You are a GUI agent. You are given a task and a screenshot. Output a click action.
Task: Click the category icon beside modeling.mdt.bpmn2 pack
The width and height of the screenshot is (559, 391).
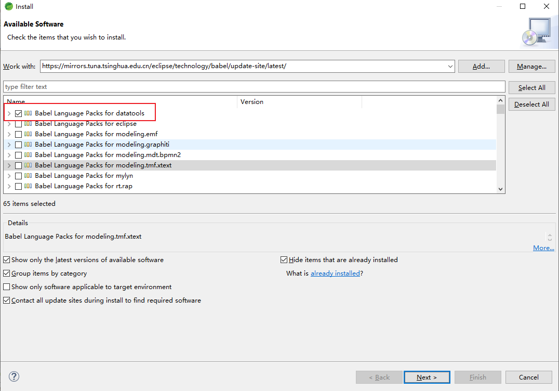28,155
